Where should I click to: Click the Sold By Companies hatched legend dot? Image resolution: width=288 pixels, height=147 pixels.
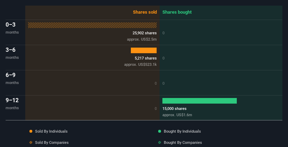pos(31,142)
